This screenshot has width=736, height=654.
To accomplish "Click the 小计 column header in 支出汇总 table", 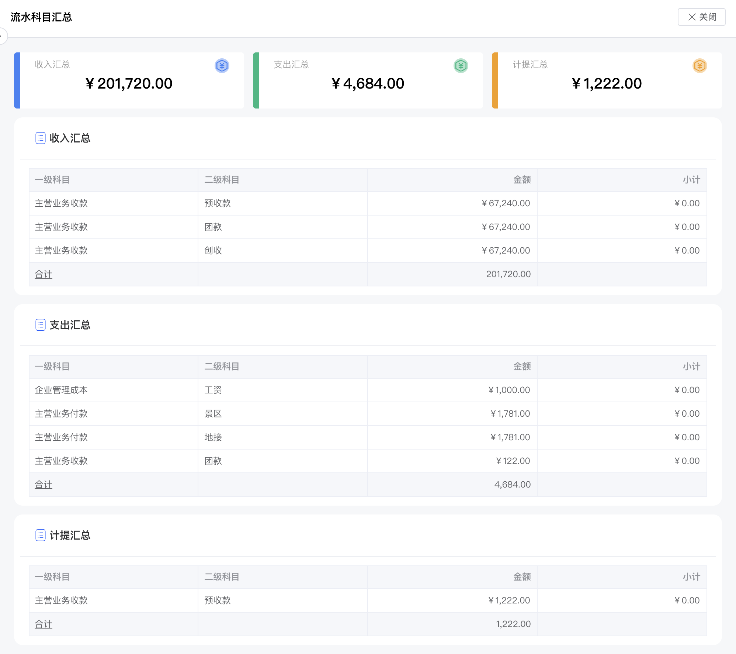I will coord(691,366).
